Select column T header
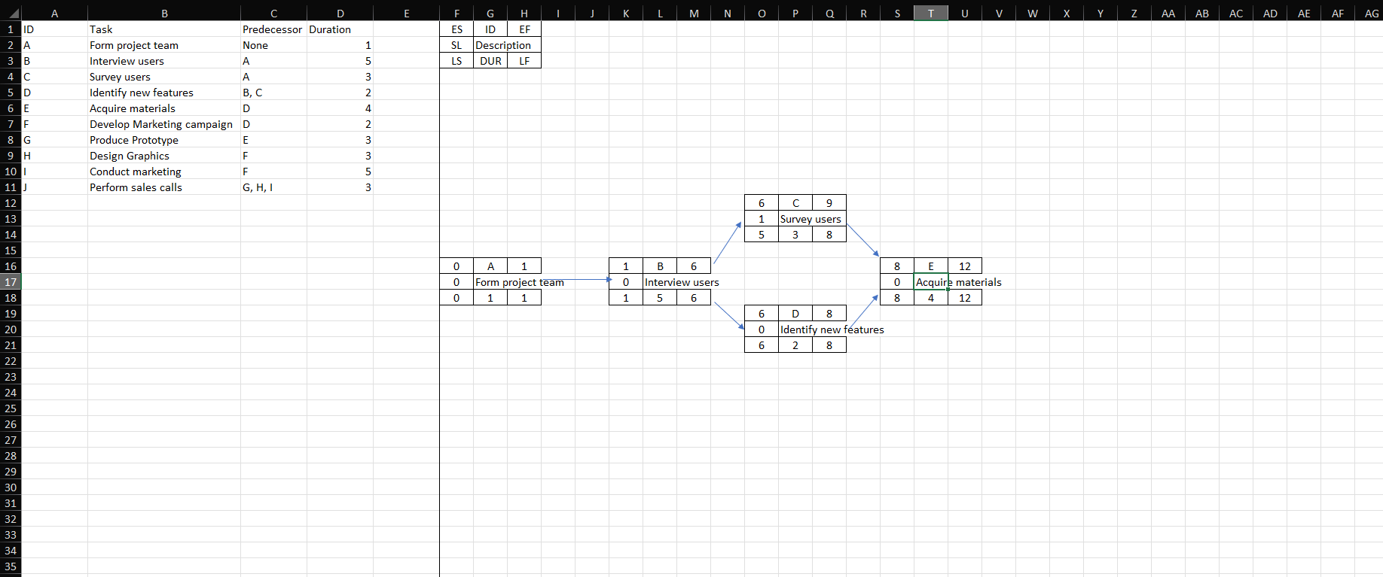The width and height of the screenshot is (1383, 577). [x=931, y=13]
